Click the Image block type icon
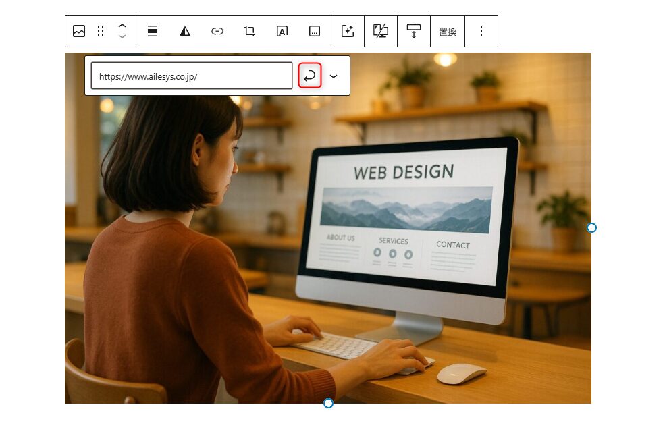 point(79,31)
